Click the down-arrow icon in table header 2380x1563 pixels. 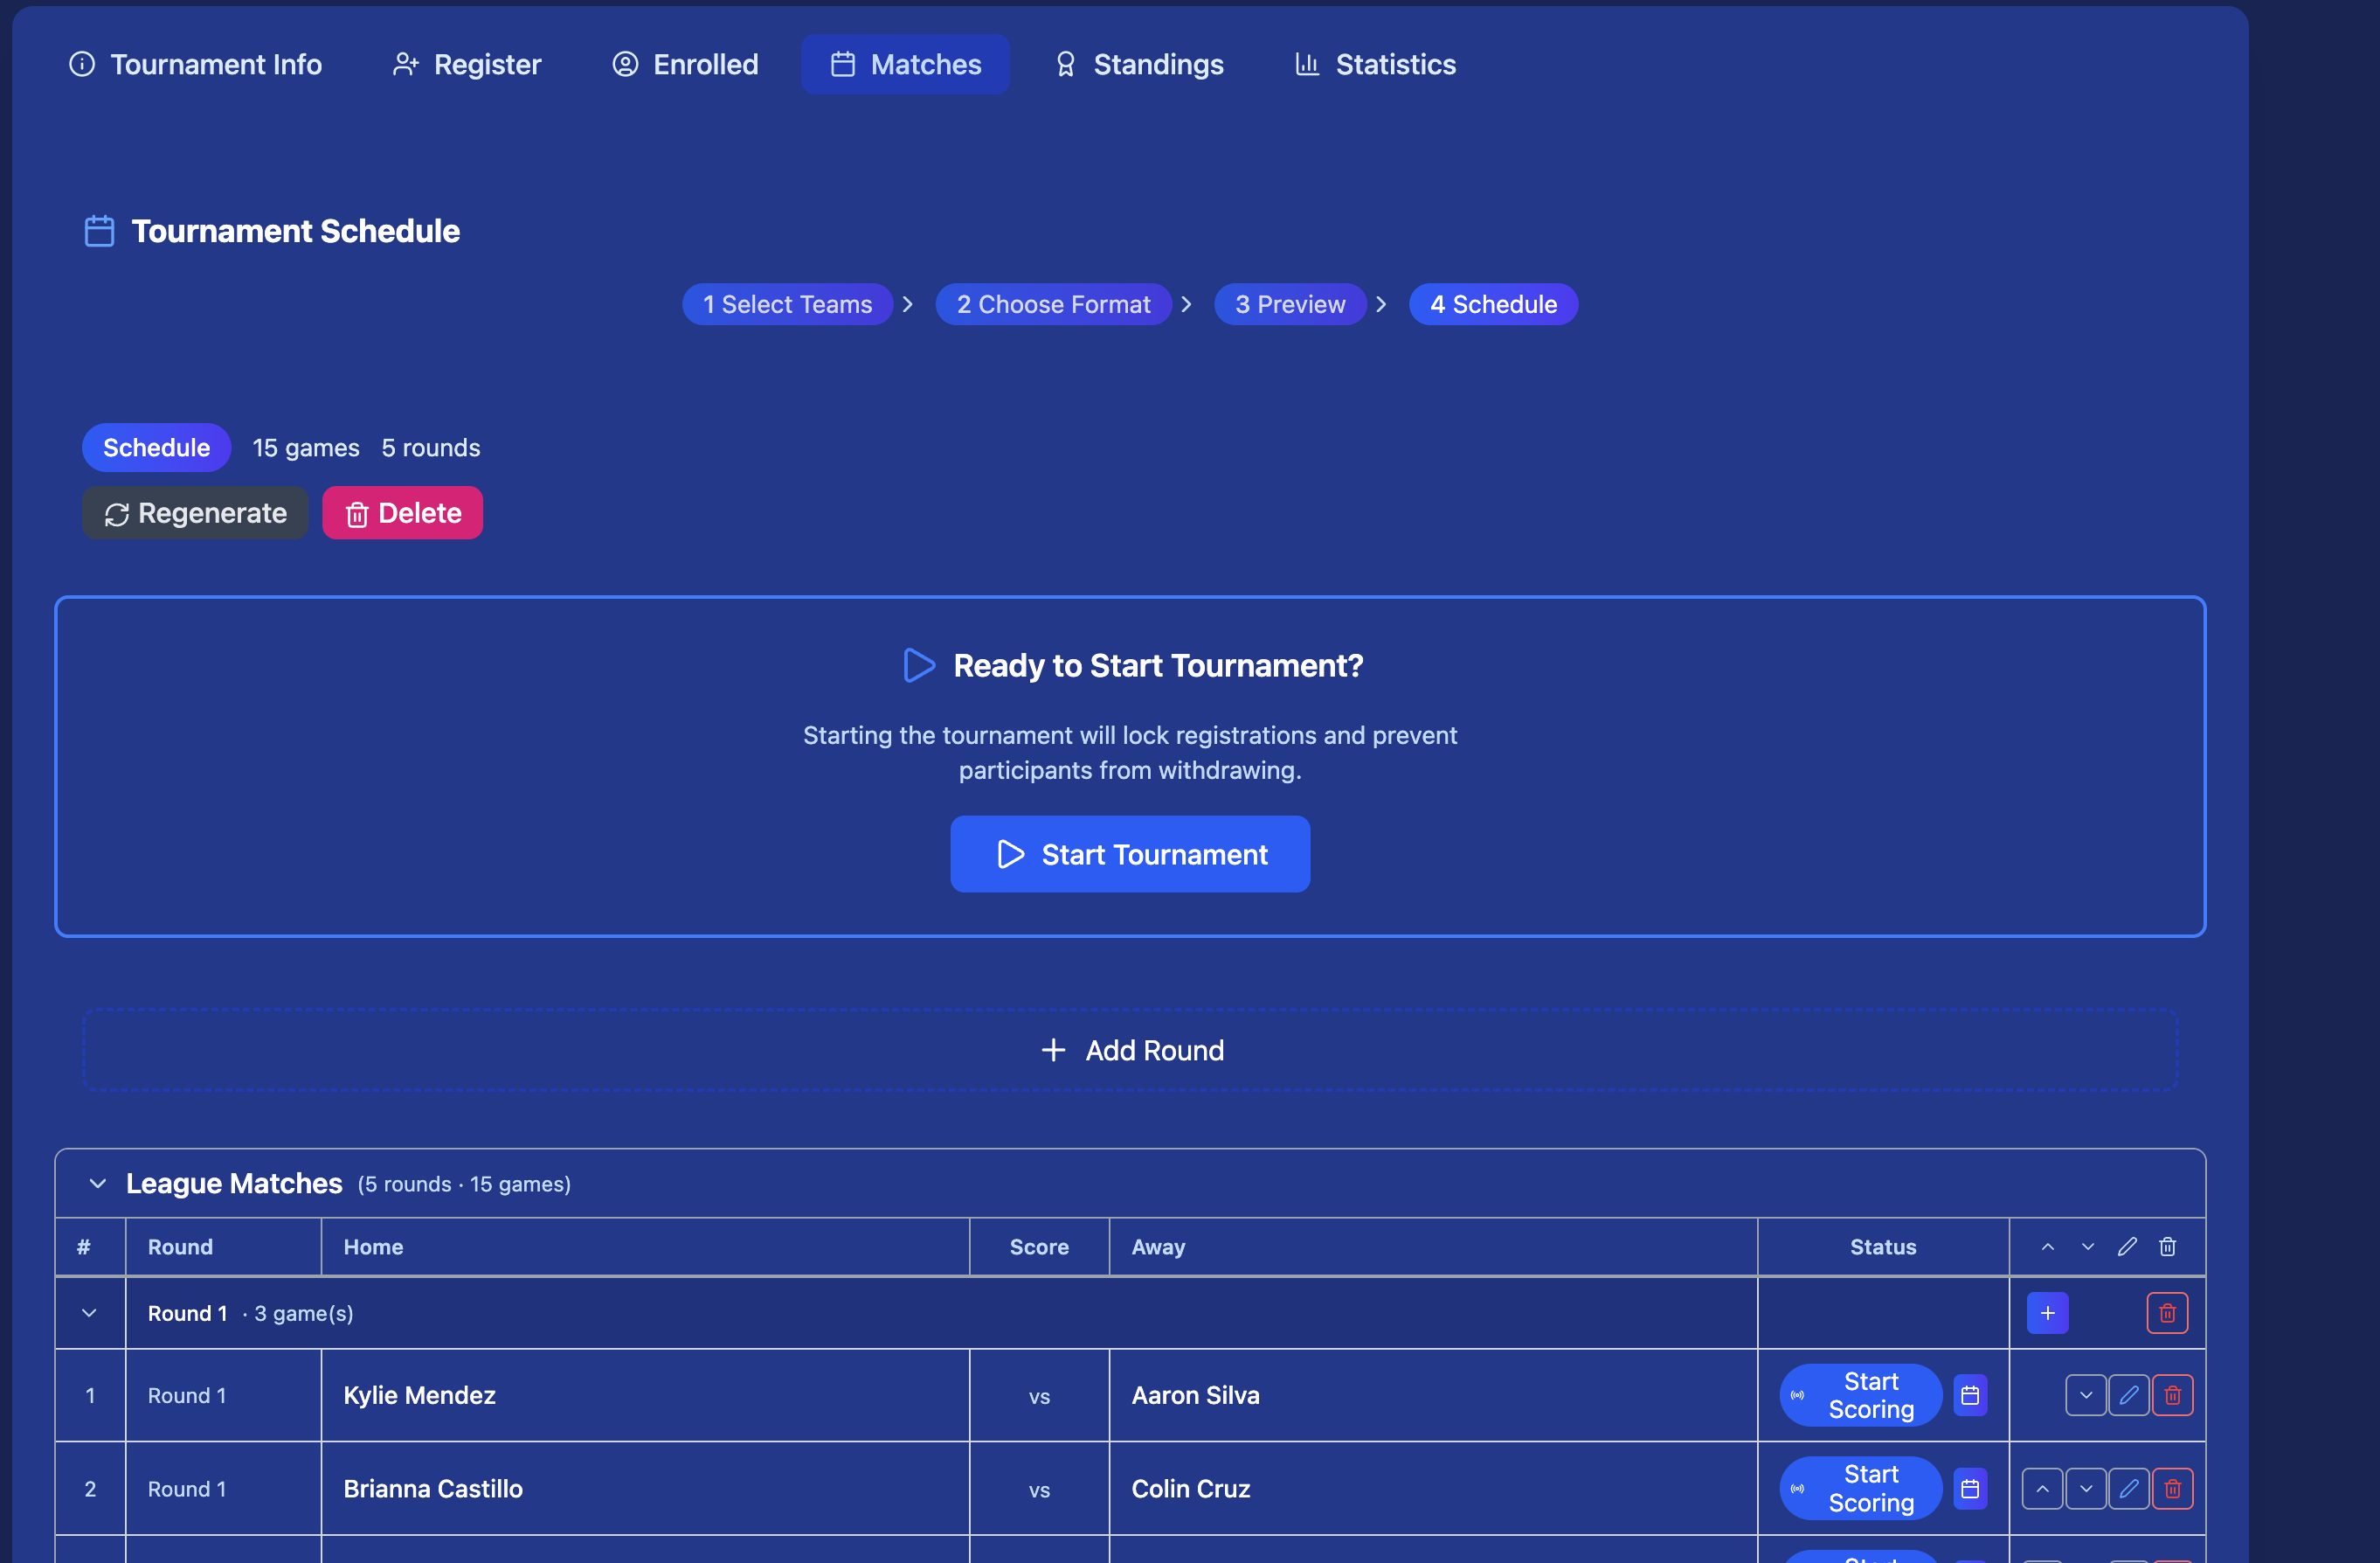coord(2088,1247)
